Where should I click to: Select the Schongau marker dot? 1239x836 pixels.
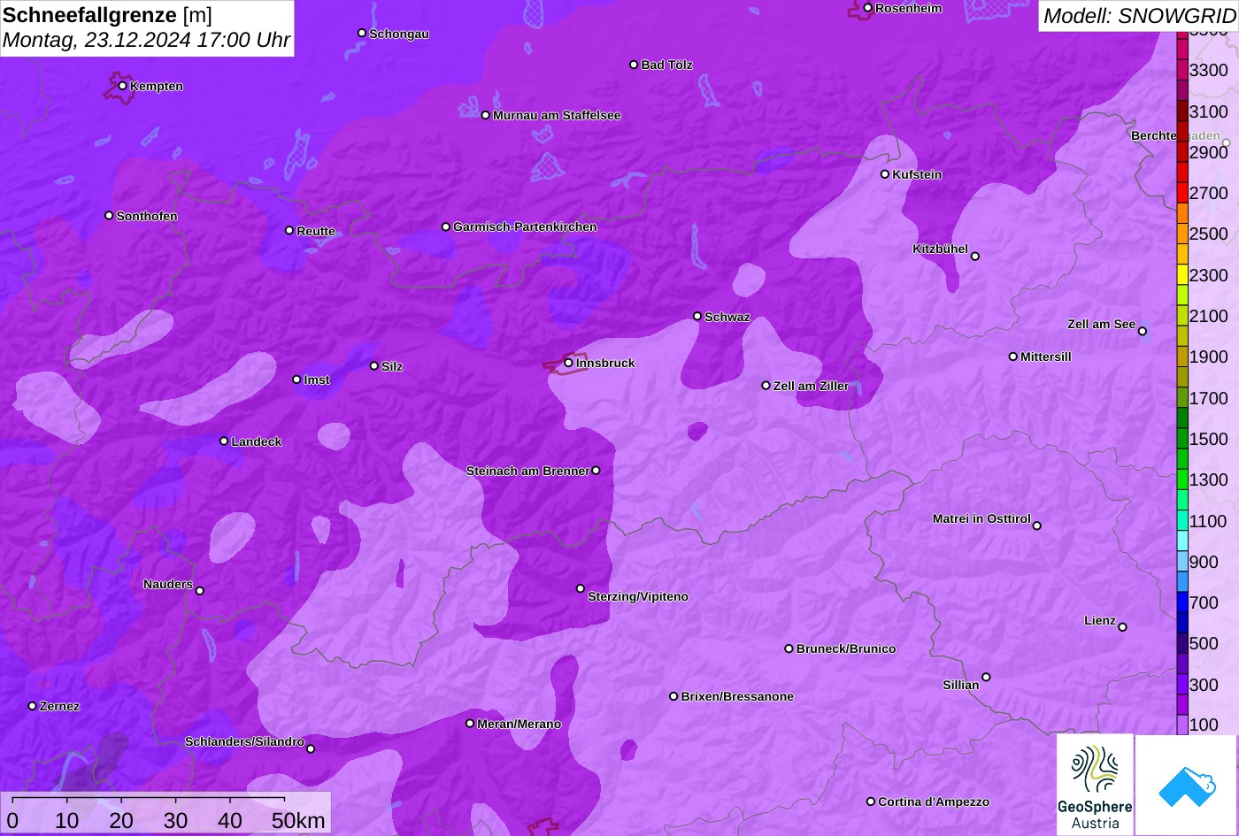click(361, 33)
